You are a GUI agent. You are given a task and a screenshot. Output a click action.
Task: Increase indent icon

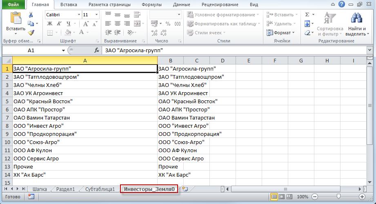(117, 32)
